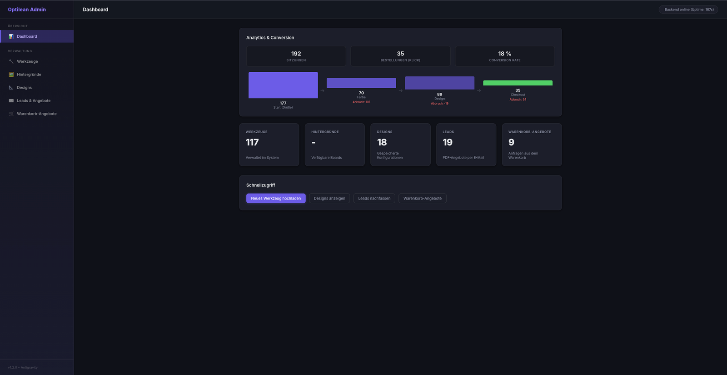Screen dimensions: 727x375
Task: Click Anfragen aus dem Warenkorb caption
Action: [x=523, y=155]
